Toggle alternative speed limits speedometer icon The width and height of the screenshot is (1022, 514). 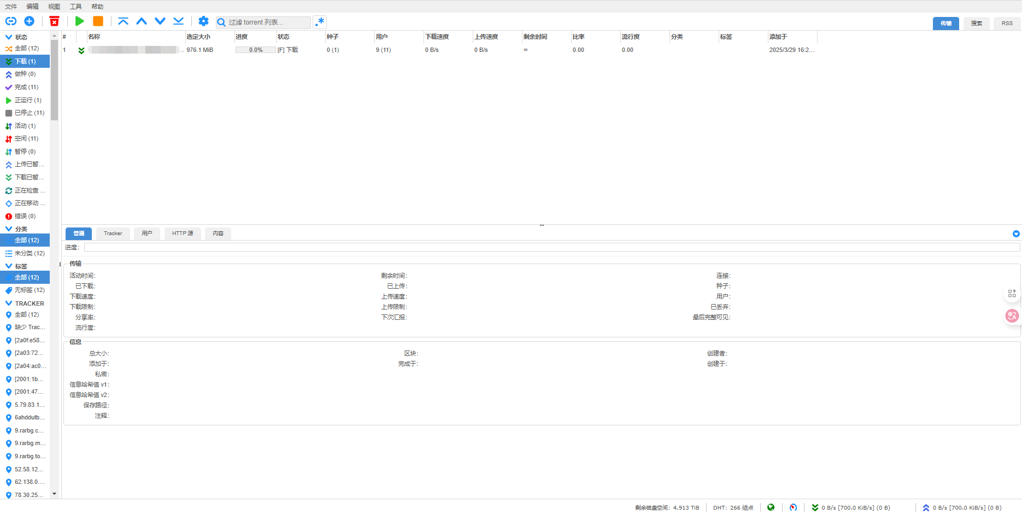point(794,507)
